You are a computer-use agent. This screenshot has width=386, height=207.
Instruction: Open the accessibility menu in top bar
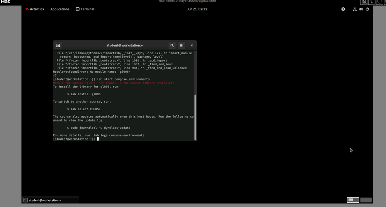343,9
